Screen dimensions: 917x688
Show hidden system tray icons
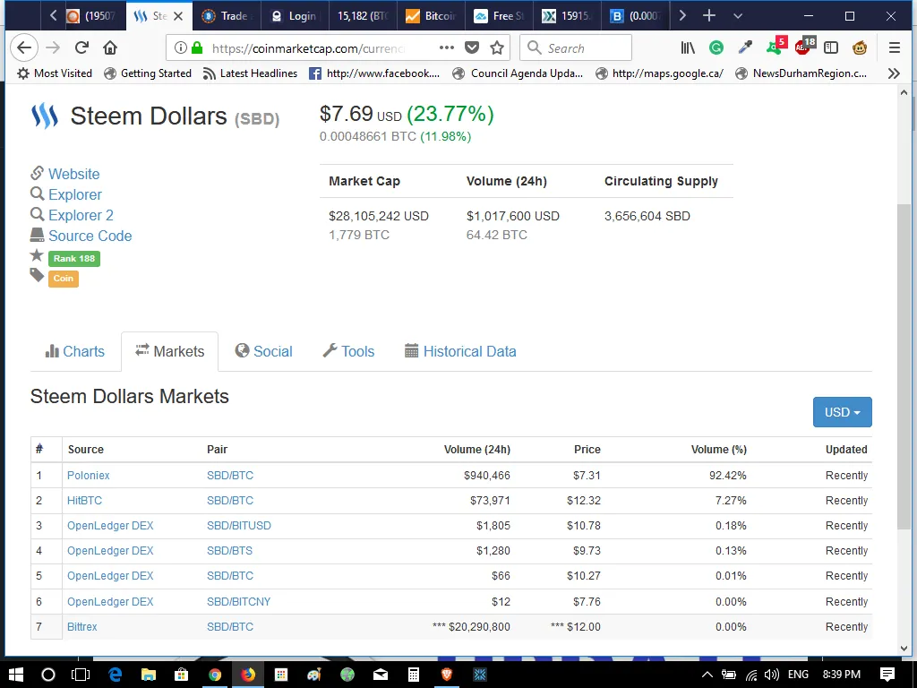707,675
